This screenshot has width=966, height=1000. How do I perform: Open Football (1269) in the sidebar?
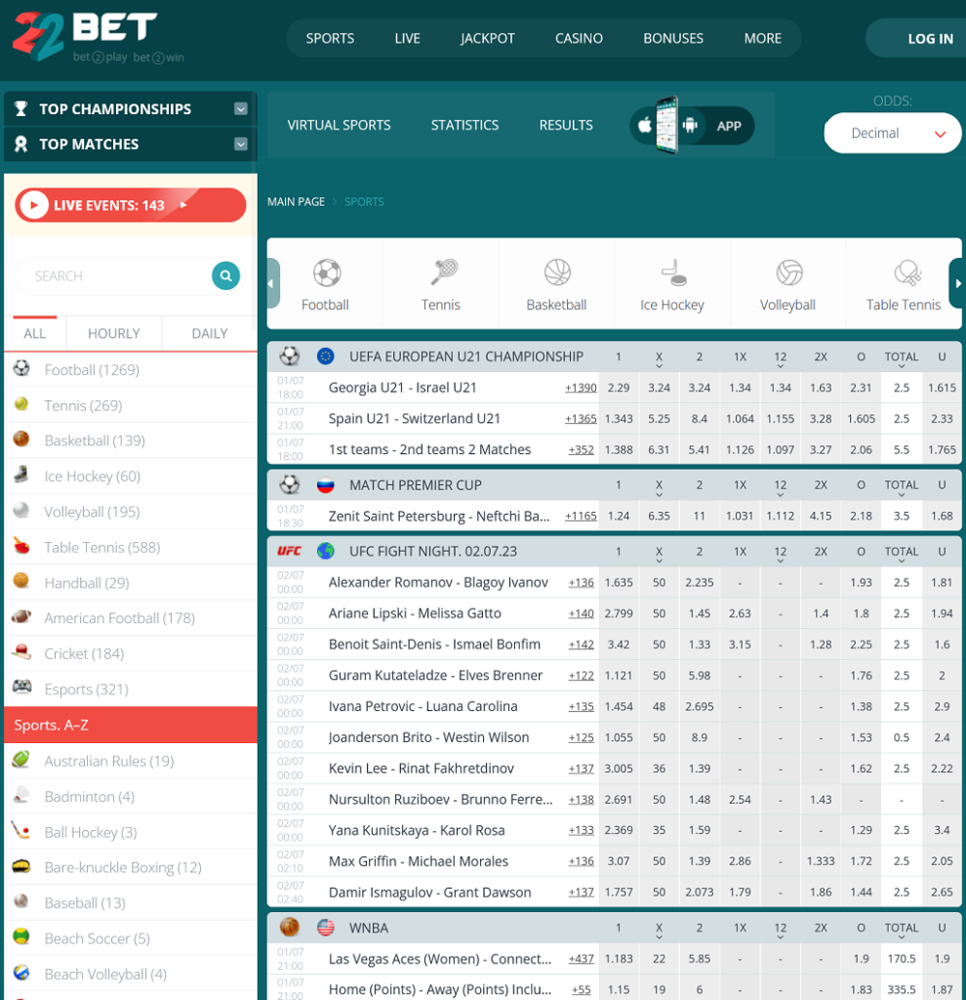(x=131, y=370)
